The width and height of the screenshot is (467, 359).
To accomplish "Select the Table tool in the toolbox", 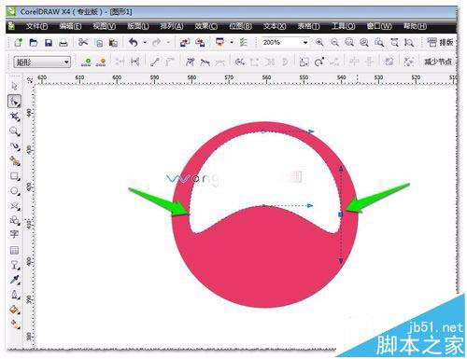I will pyautogui.click(x=14, y=250).
